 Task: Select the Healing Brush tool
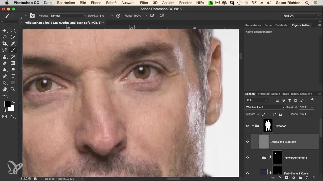(5, 50)
